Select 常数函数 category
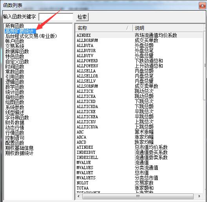Viewport: 207px width, 202px height. click(x=15, y=72)
